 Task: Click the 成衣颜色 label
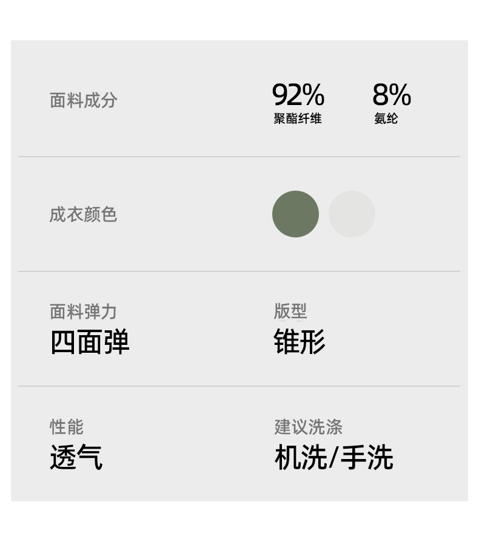pos(83,214)
